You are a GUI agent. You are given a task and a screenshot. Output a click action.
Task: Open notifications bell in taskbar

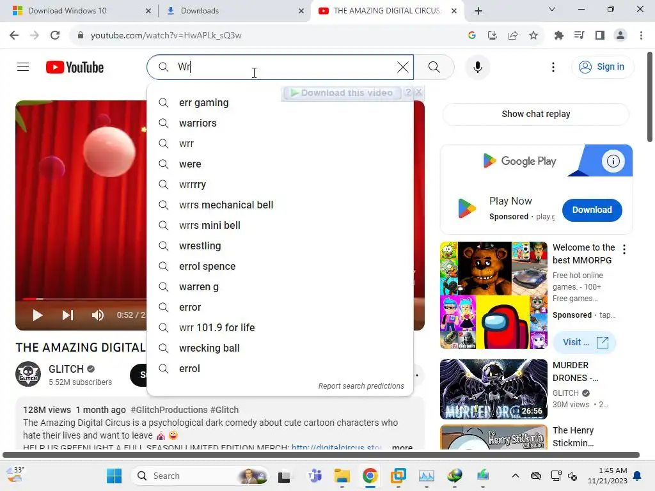tap(638, 476)
